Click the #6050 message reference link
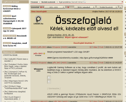Viewport: 126px width, 102px height. (x=64, y=47)
